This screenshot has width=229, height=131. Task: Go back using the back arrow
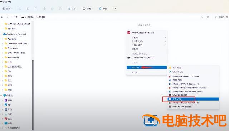(x=2, y=17)
